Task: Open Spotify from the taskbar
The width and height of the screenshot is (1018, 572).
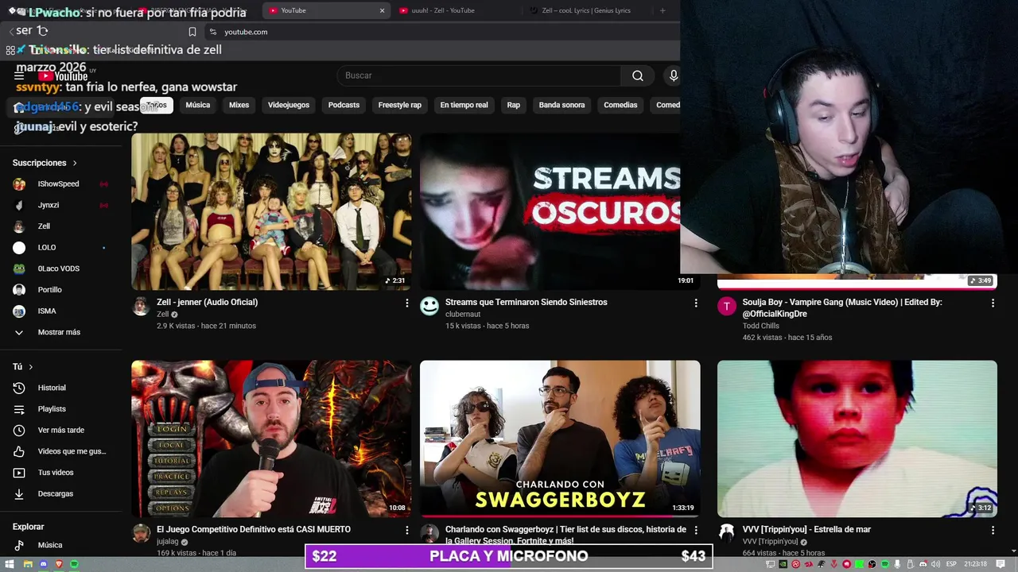Action: pos(74,564)
